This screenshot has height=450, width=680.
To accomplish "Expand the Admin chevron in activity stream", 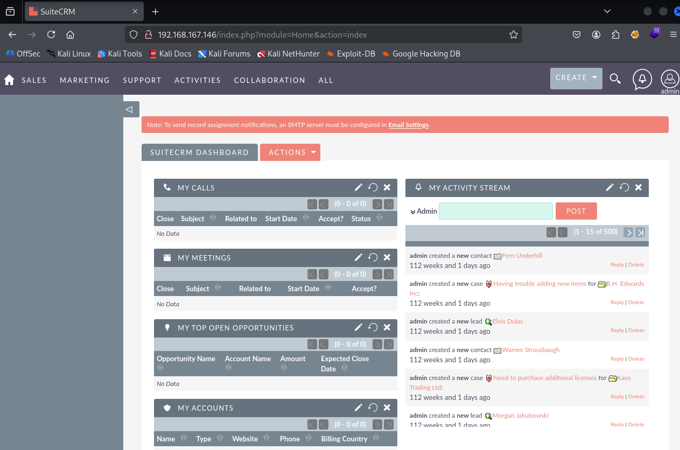I will click(413, 212).
